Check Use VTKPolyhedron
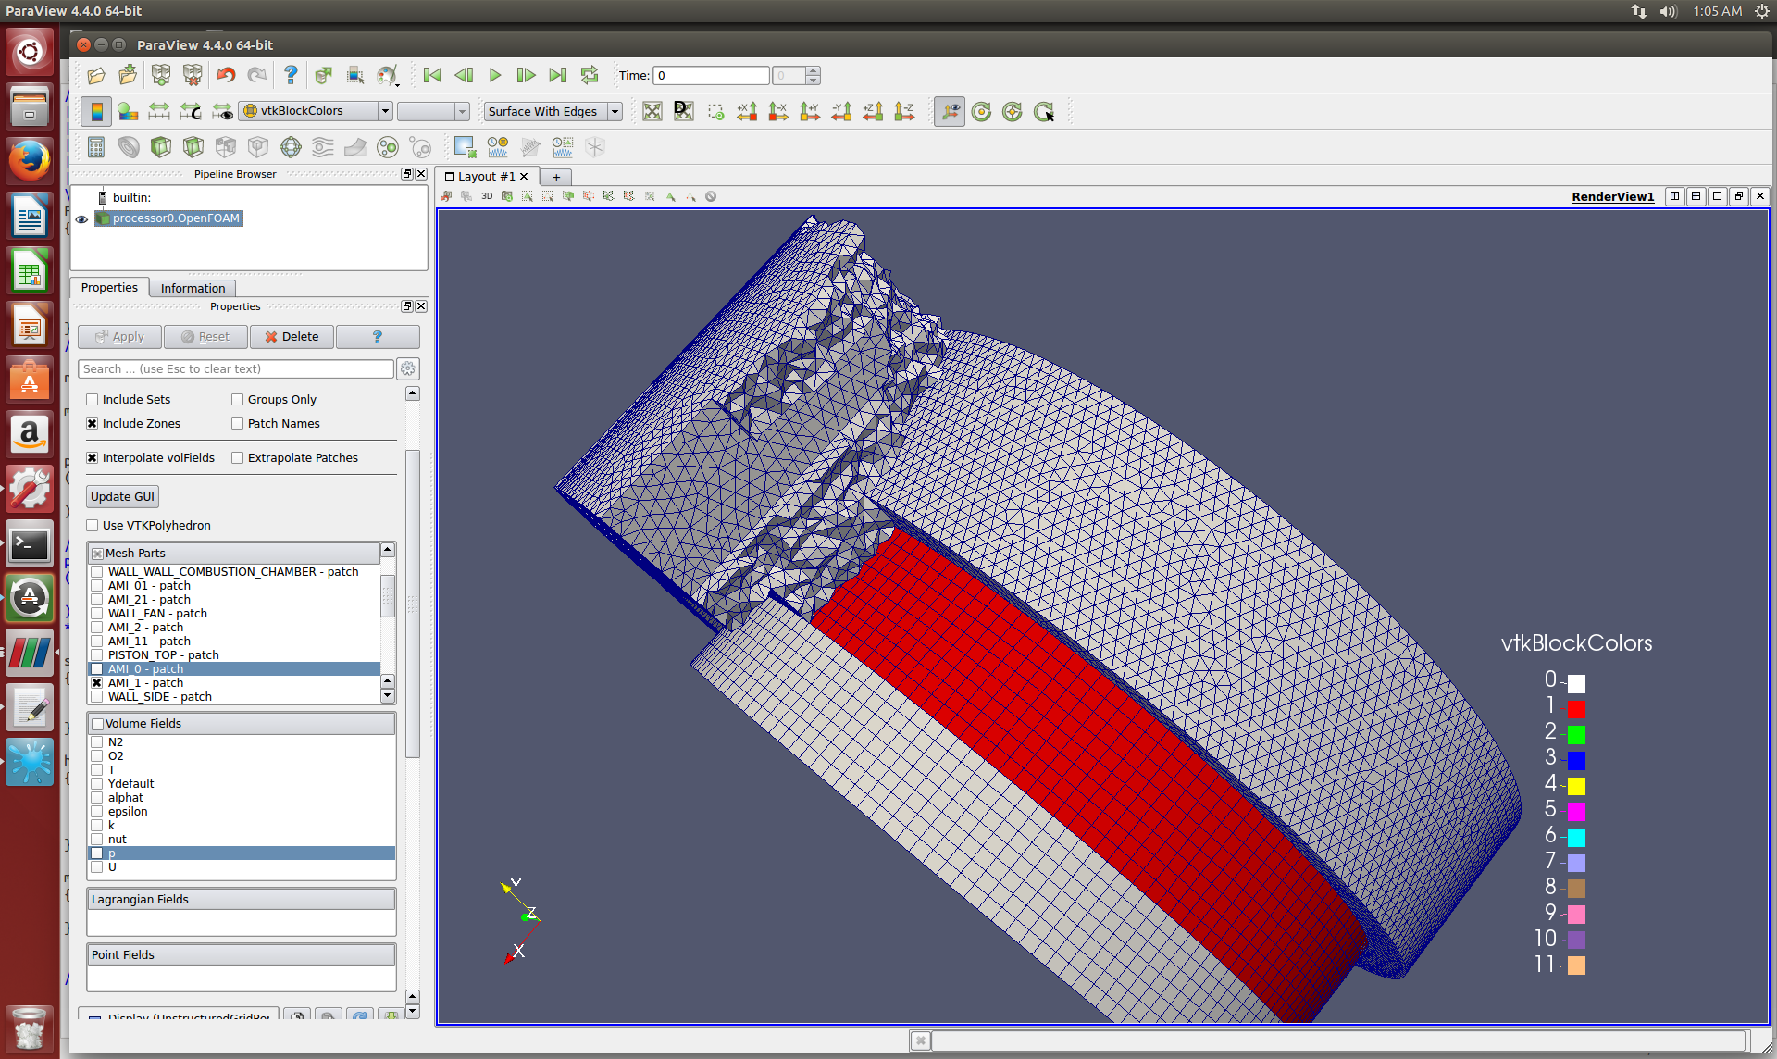 (93, 526)
